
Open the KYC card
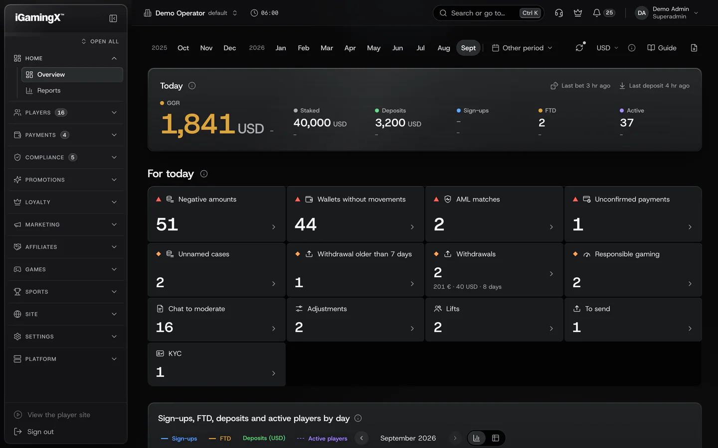216,364
